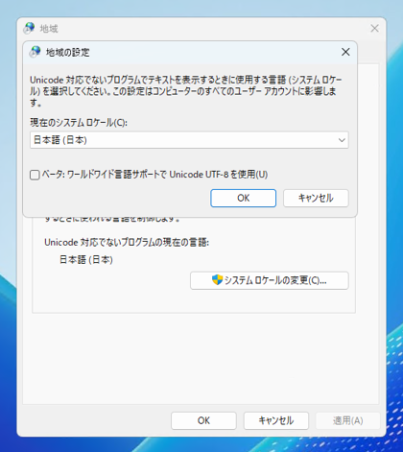
Task: Click キャンセル in the 地域 window
Action: [276, 420]
